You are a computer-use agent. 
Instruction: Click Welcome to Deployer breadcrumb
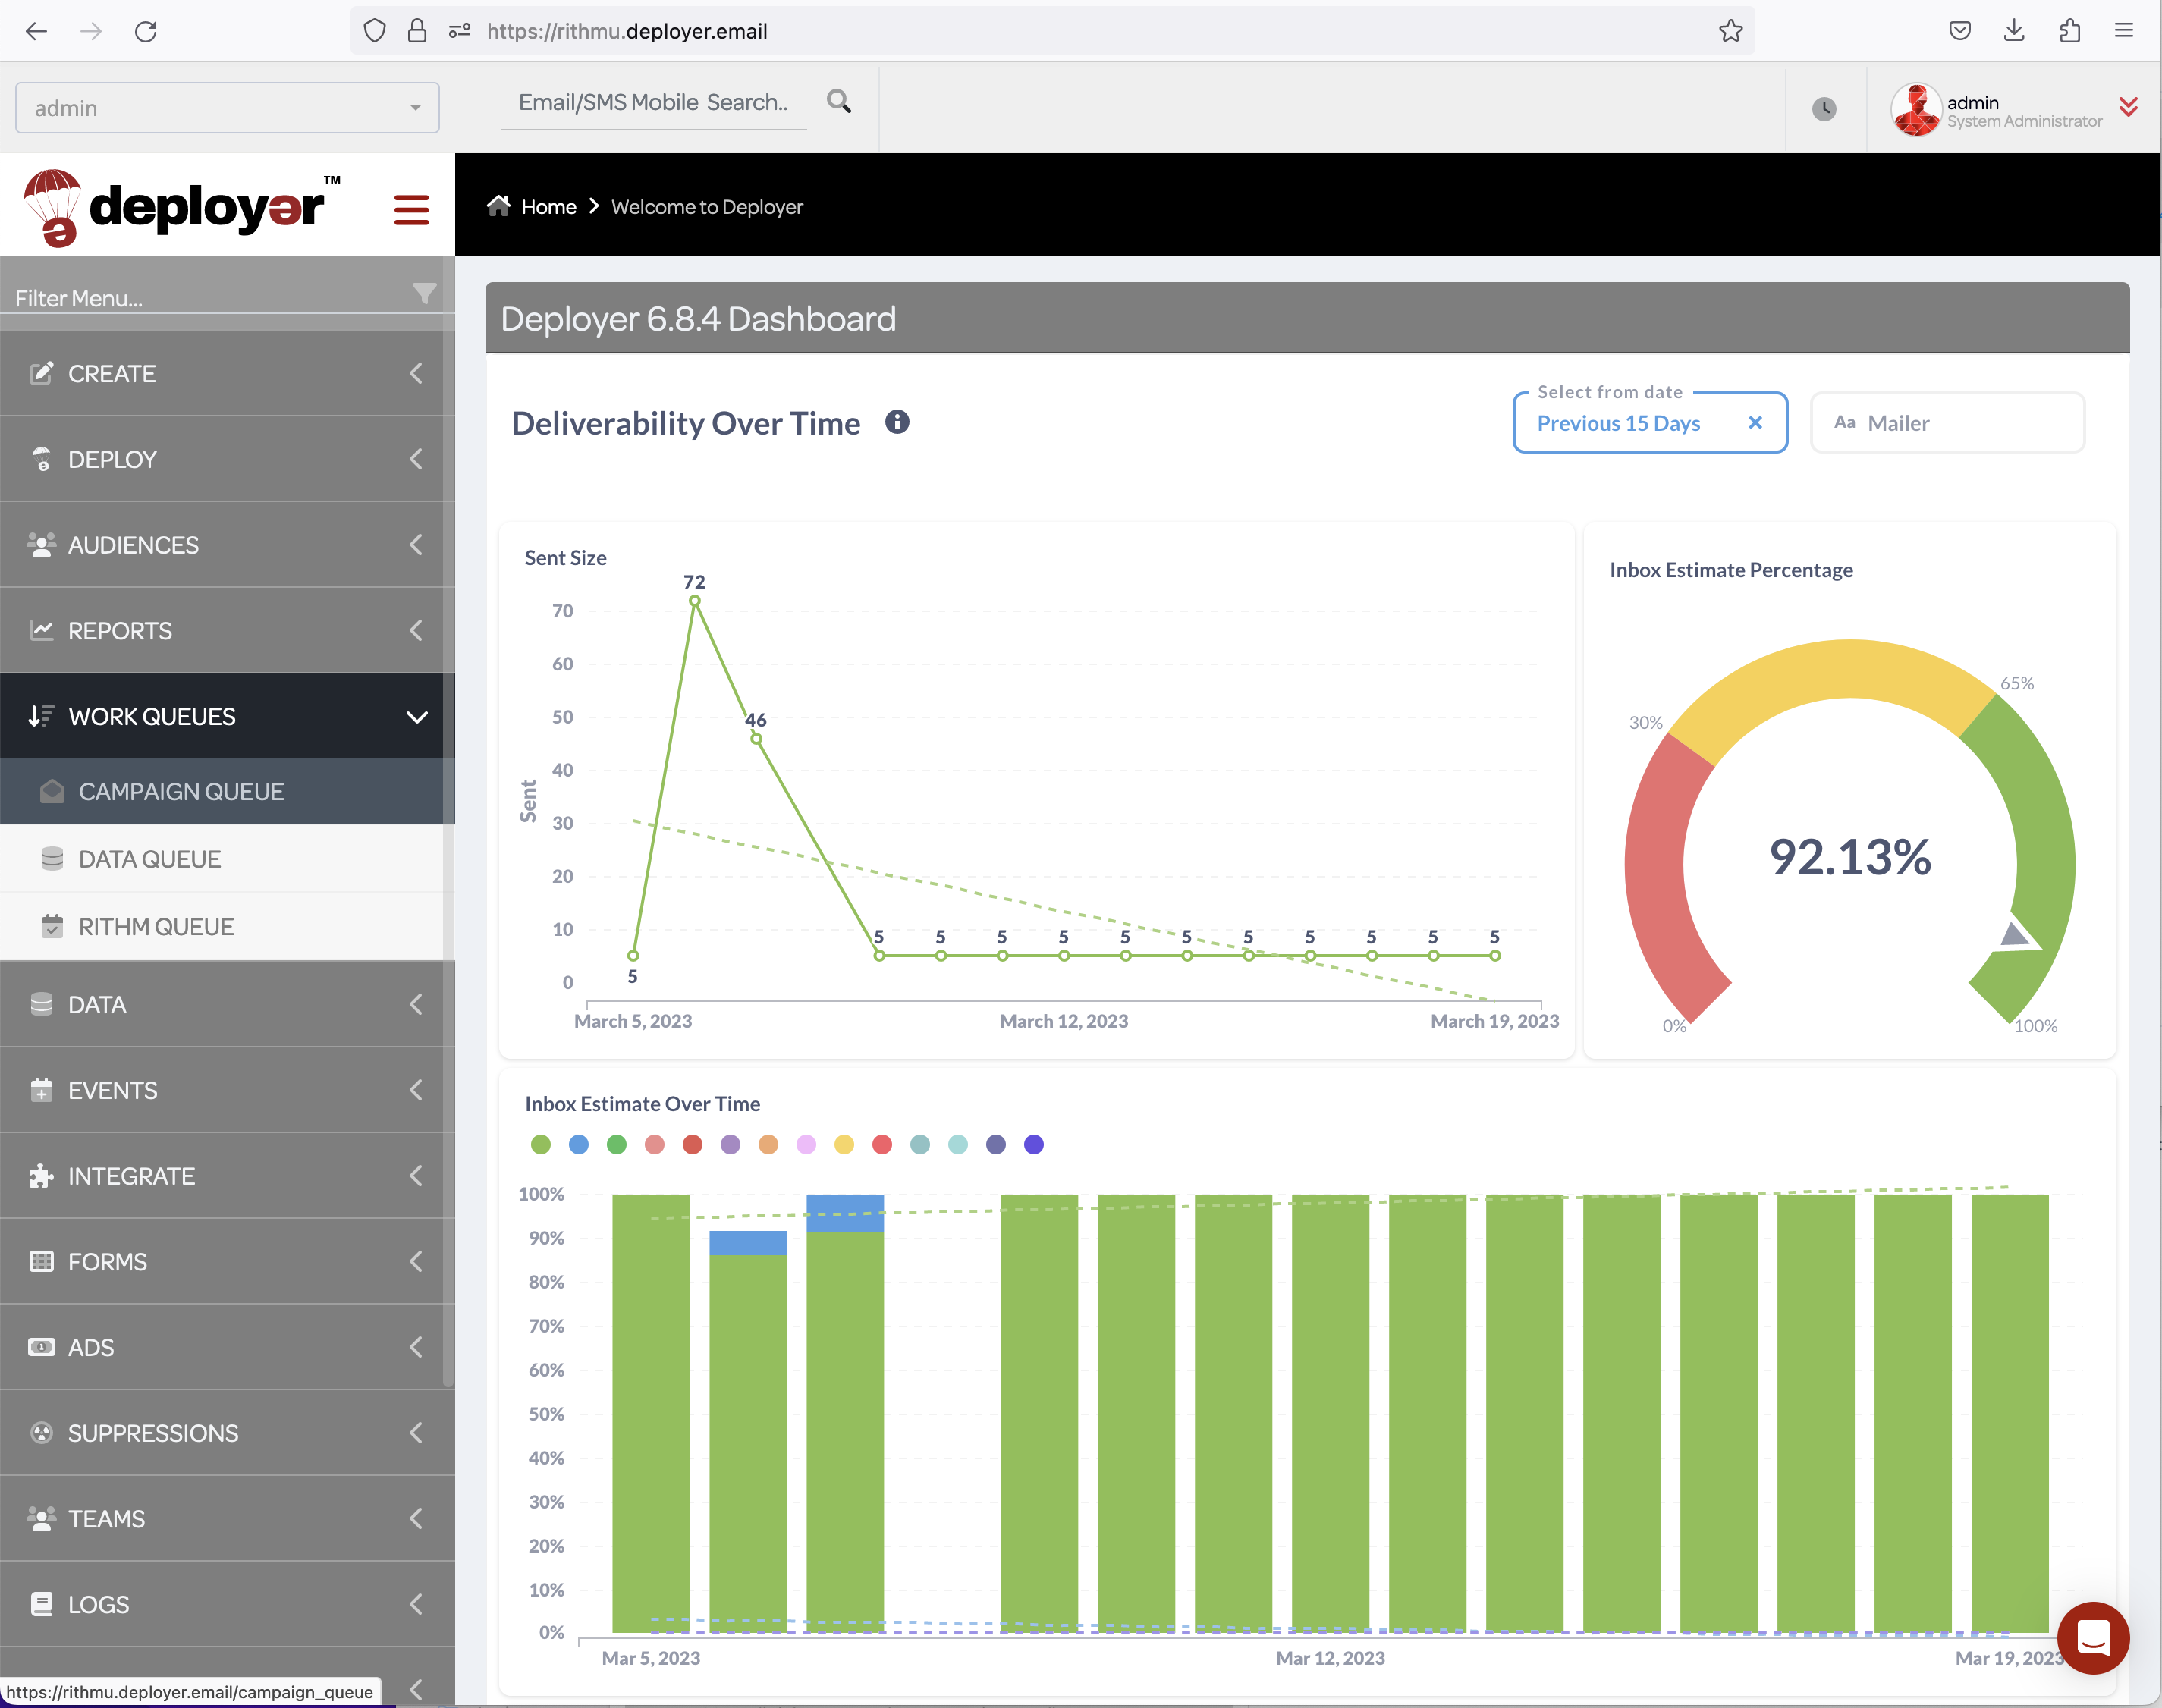(x=707, y=207)
